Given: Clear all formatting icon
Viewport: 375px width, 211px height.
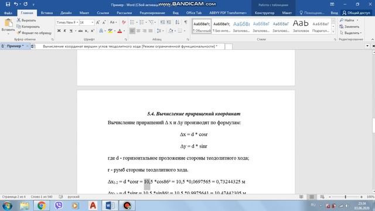Looking at the screenshot, I should click(x=124, y=22).
